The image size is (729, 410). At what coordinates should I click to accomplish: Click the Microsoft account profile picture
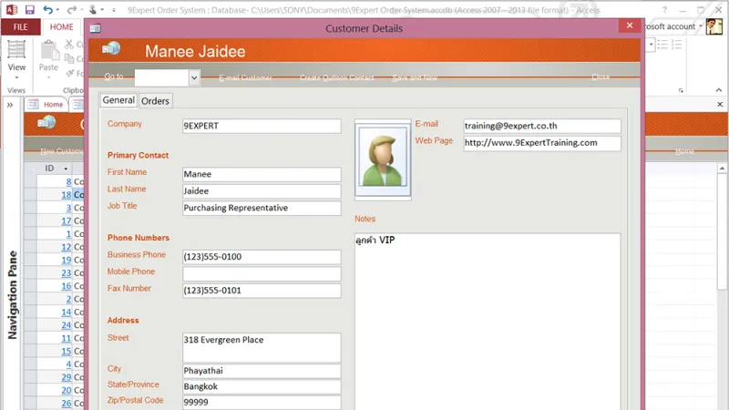coord(714,26)
